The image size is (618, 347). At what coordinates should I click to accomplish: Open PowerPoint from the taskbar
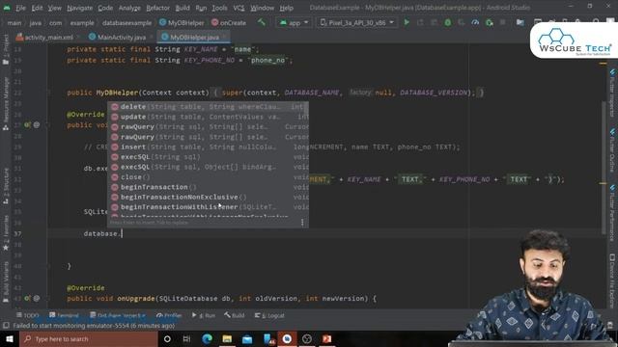click(x=326, y=338)
